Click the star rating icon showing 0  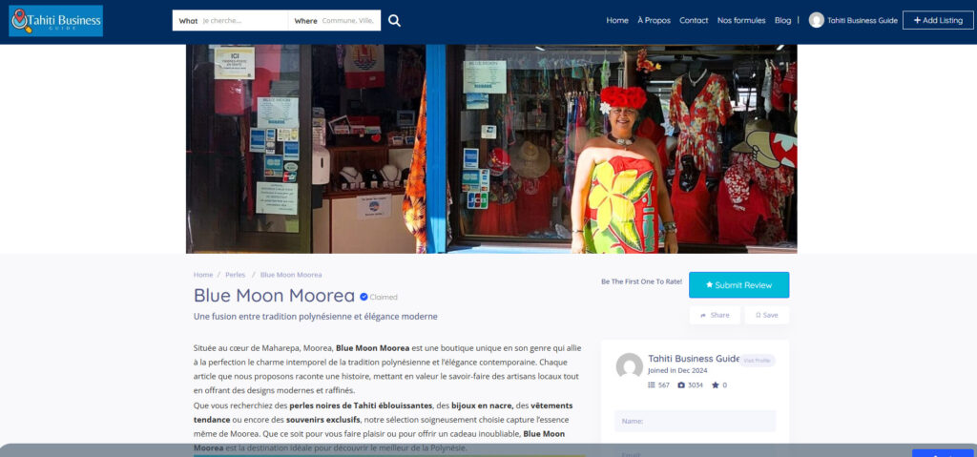coord(715,385)
